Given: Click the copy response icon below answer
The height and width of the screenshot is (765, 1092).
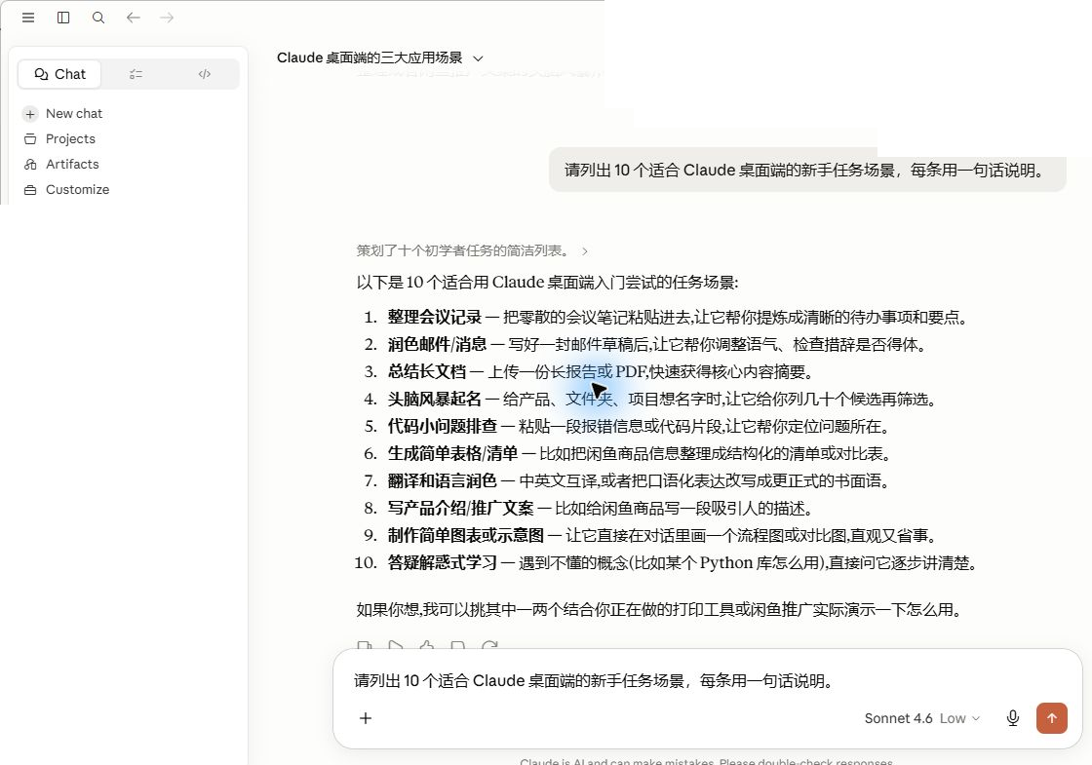Looking at the screenshot, I should tap(365, 645).
